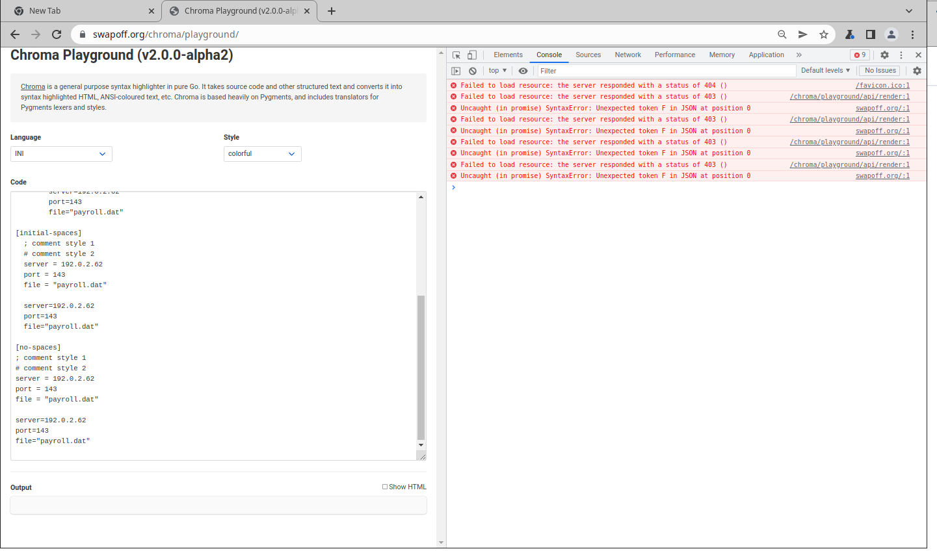Click the error count badge in DevTools
937x551 pixels.
860,55
